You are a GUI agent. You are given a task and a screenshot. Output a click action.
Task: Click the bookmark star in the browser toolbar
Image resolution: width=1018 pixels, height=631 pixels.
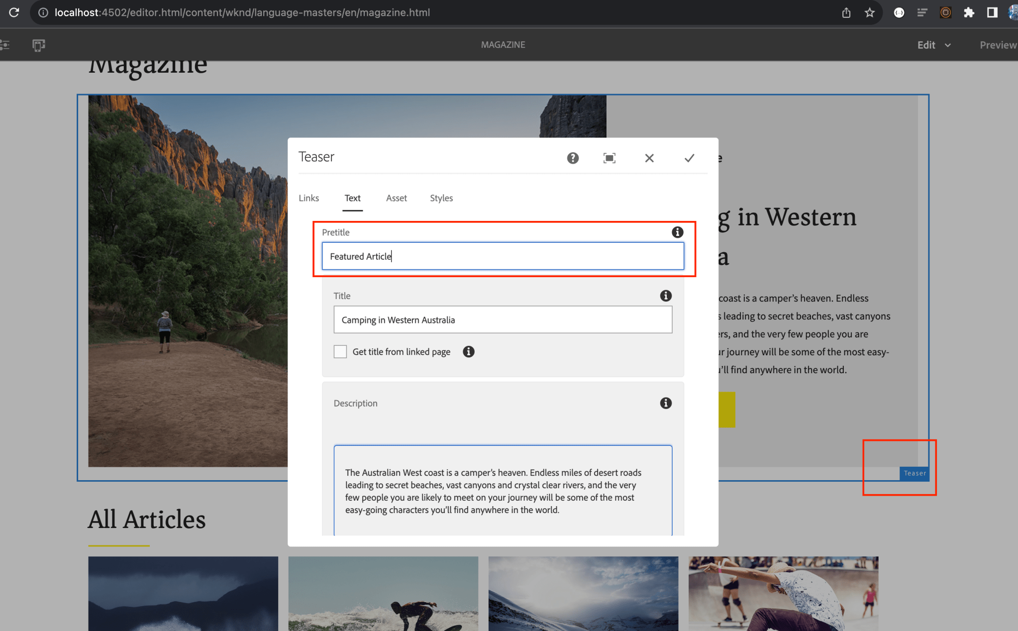(870, 12)
